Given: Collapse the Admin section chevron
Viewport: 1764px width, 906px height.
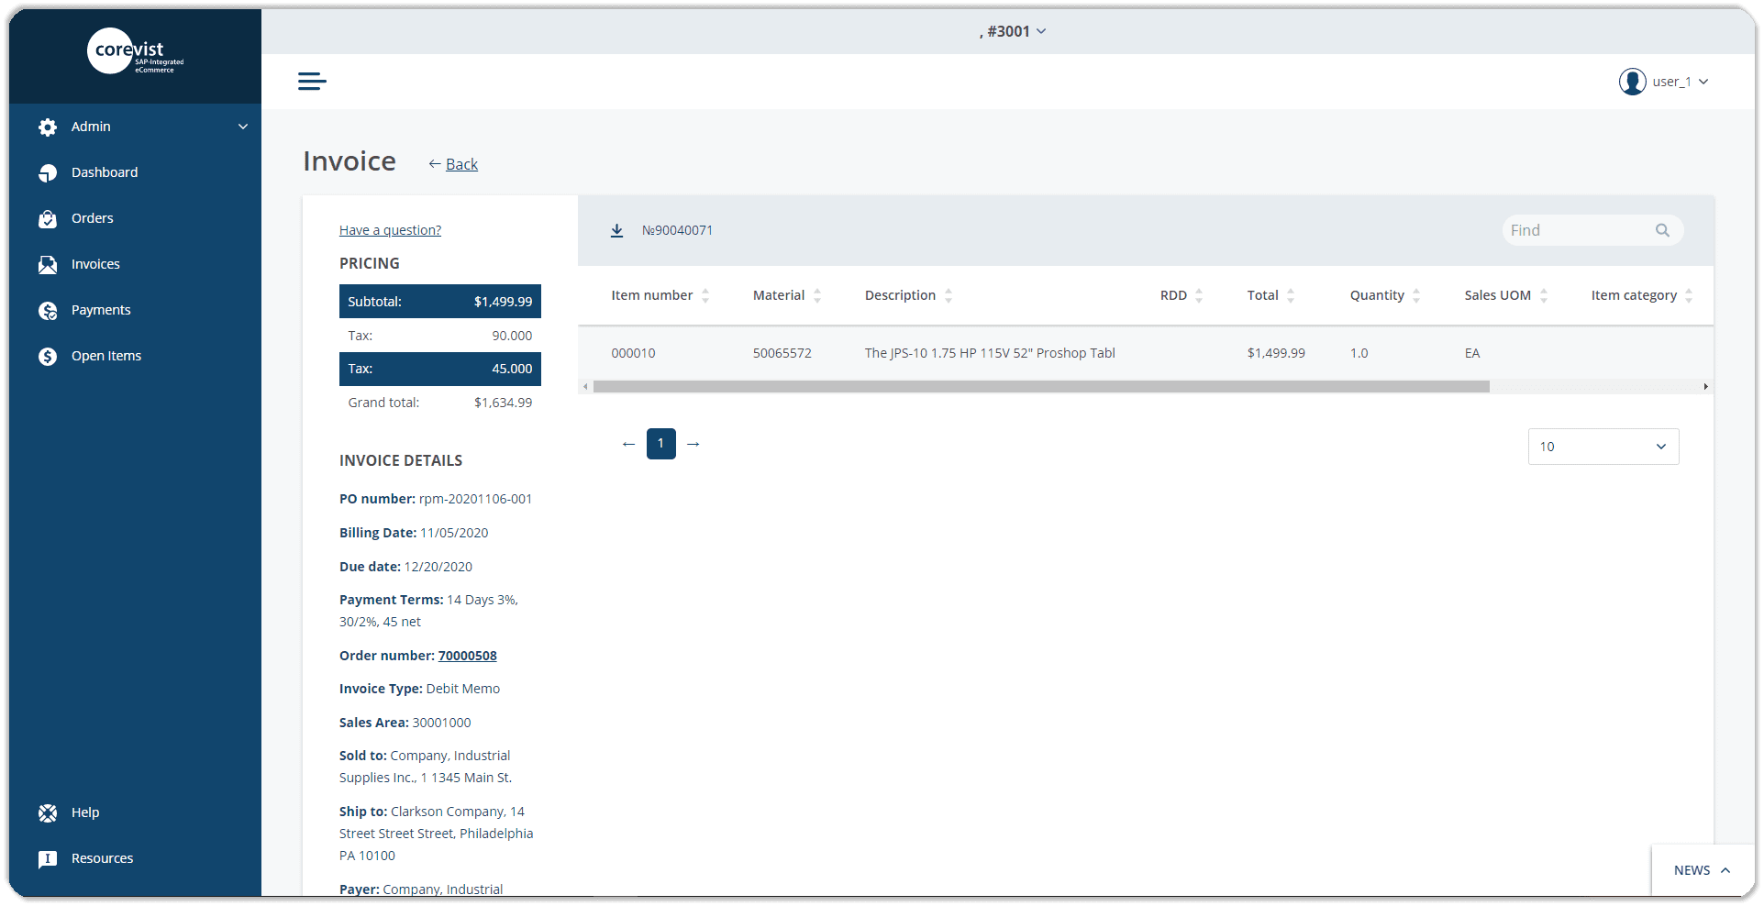Looking at the screenshot, I should [x=243, y=127].
